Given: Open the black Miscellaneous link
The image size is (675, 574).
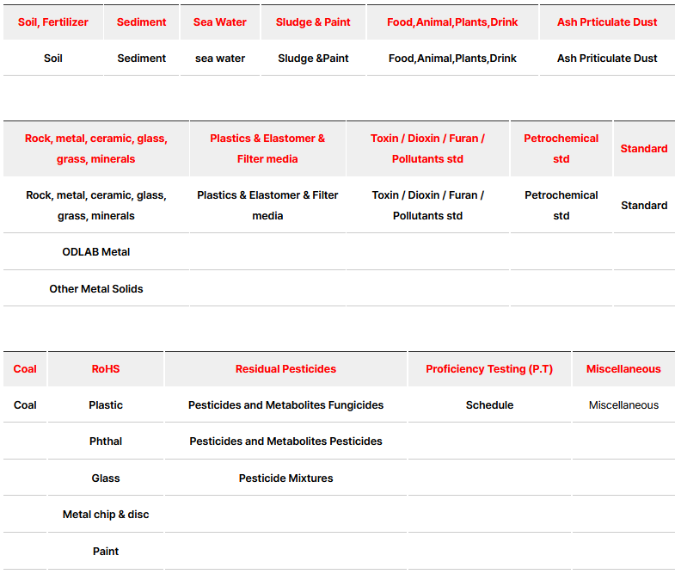Looking at the screenshot, I should (x=623, y=405).
